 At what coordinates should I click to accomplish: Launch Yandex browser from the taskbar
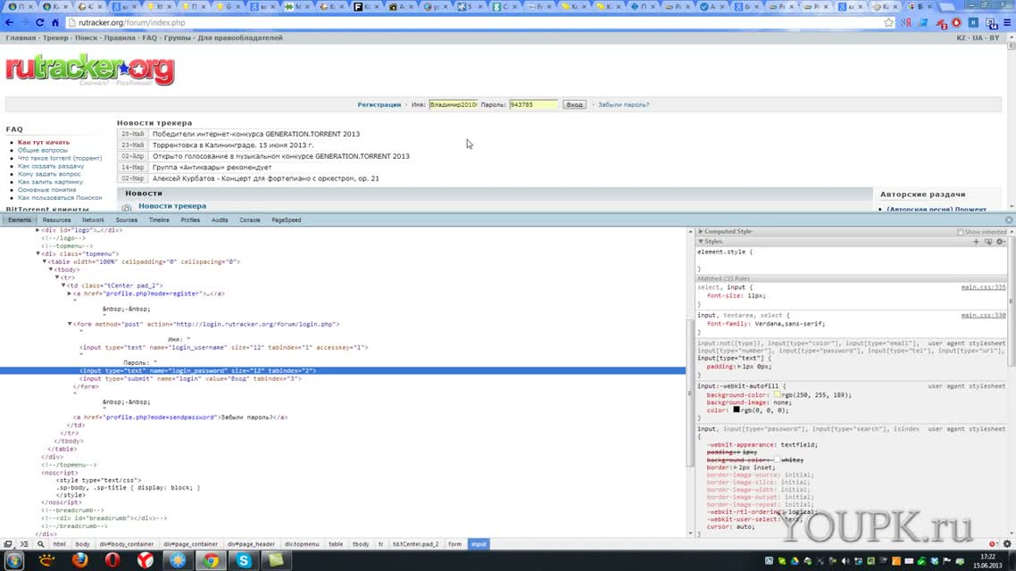(x=146, y=560)
